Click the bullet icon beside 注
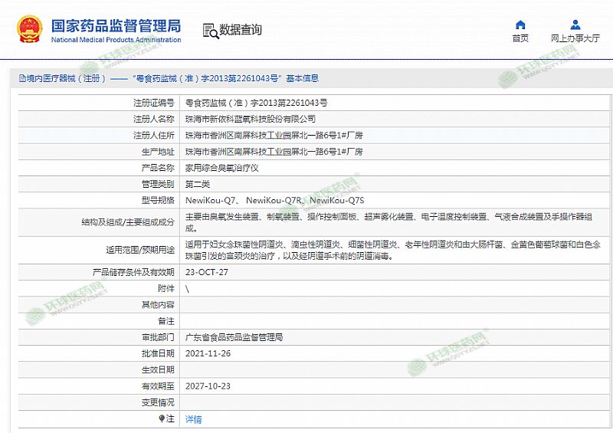613x433 pixels. [161, 419]
